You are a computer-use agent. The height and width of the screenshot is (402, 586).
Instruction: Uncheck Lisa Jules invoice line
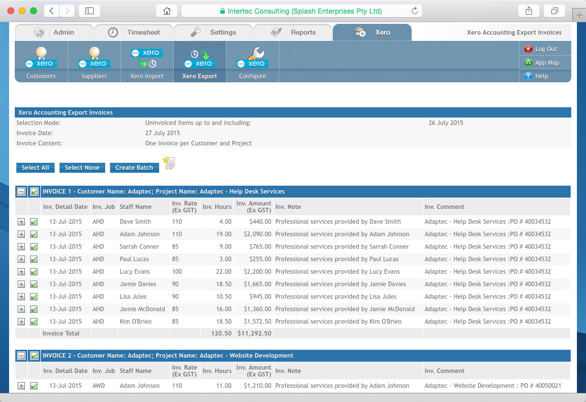coord(34,297)
